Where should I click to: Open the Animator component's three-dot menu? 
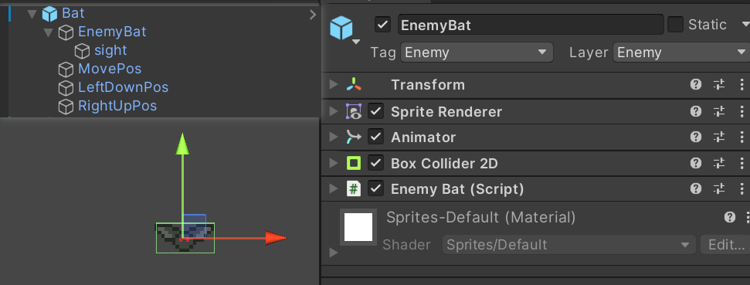(x=742, y=137)
